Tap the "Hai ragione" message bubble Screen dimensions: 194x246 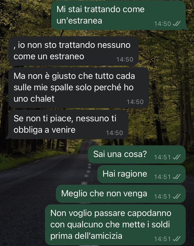coord(141,174)
